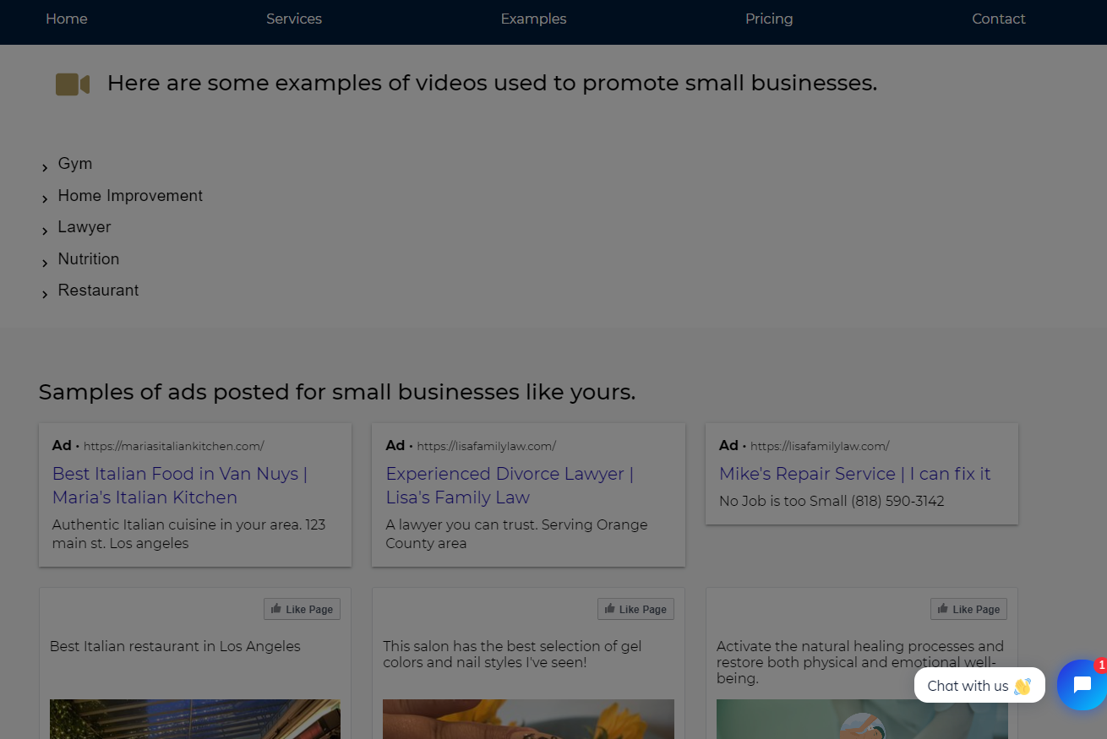
Task: Open Mike's Repair Service ad title
Action: pyautogui.click(x=854, y=474)
